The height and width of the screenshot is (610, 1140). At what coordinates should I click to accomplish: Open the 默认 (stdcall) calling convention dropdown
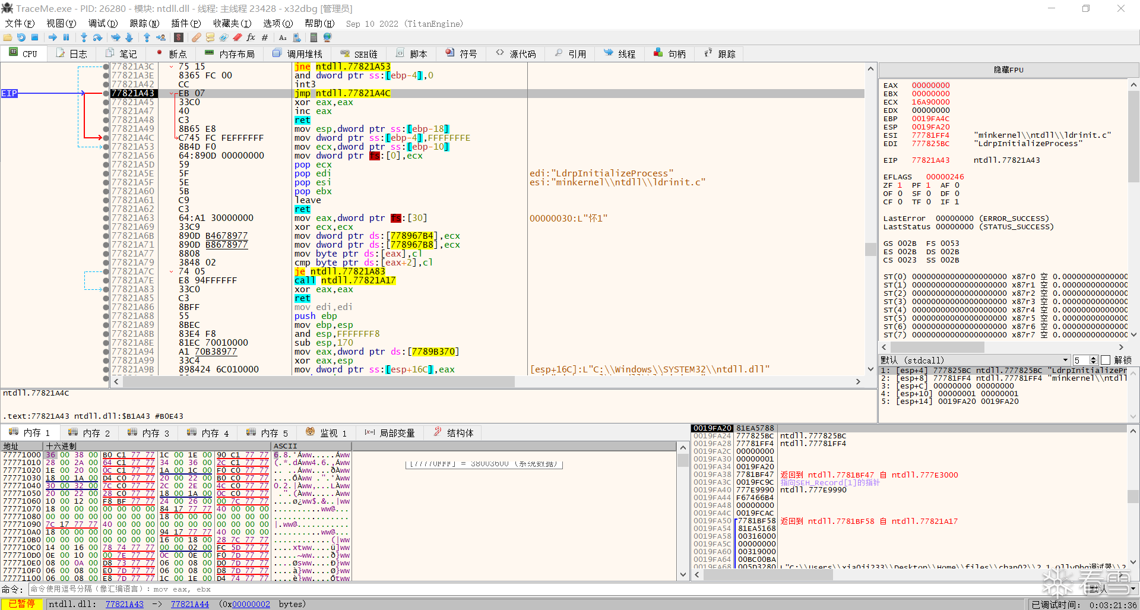(974, 360)
